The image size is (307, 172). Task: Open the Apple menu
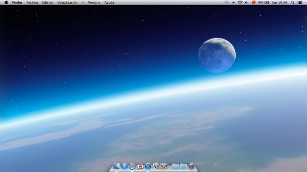point(6,2)
